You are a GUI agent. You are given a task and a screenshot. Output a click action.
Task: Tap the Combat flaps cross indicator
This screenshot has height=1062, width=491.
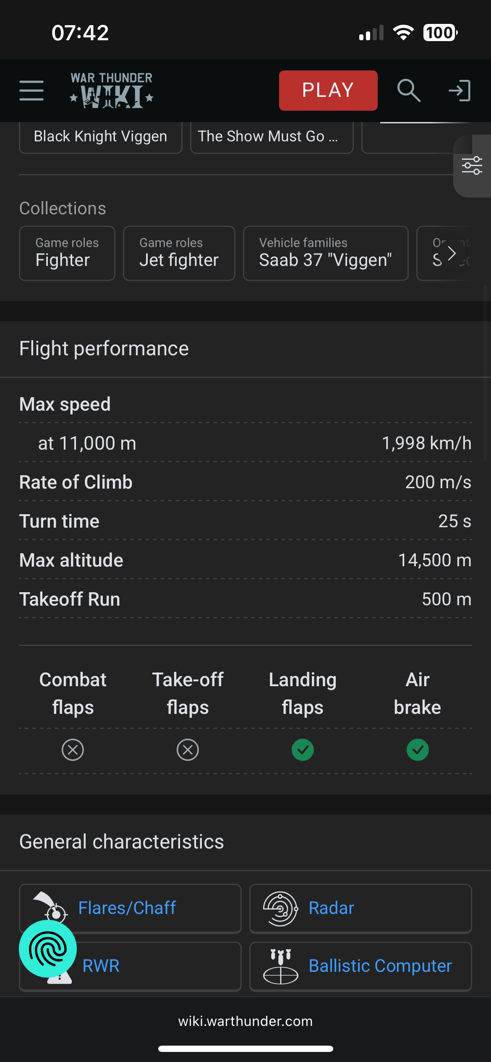[x=73, y=750]
